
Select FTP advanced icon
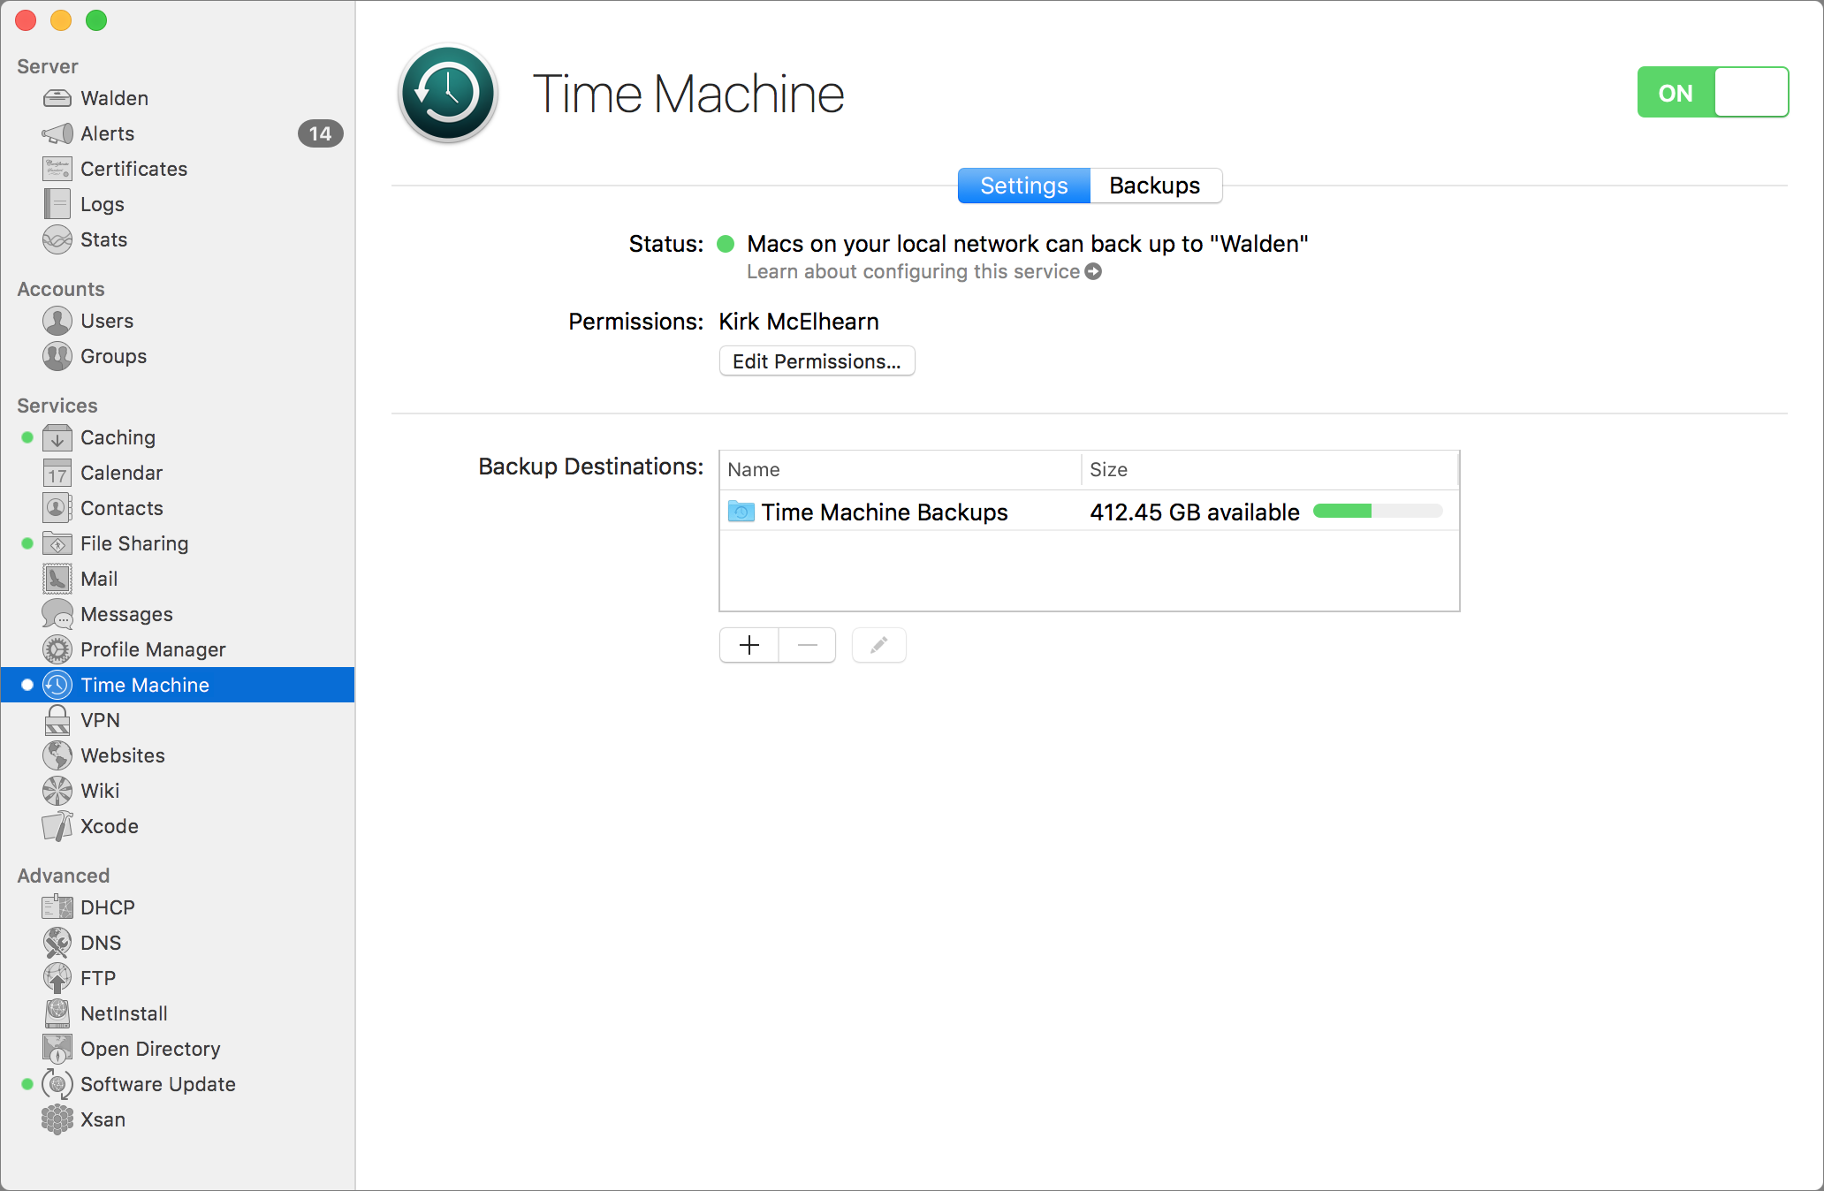click(57, 978)
